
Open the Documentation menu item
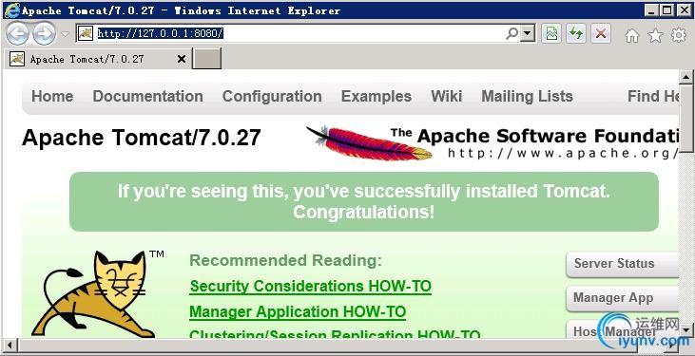click(147, 96)
